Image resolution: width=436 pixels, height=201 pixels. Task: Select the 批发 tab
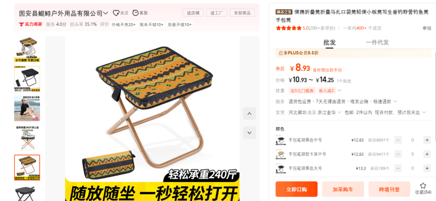330,42
